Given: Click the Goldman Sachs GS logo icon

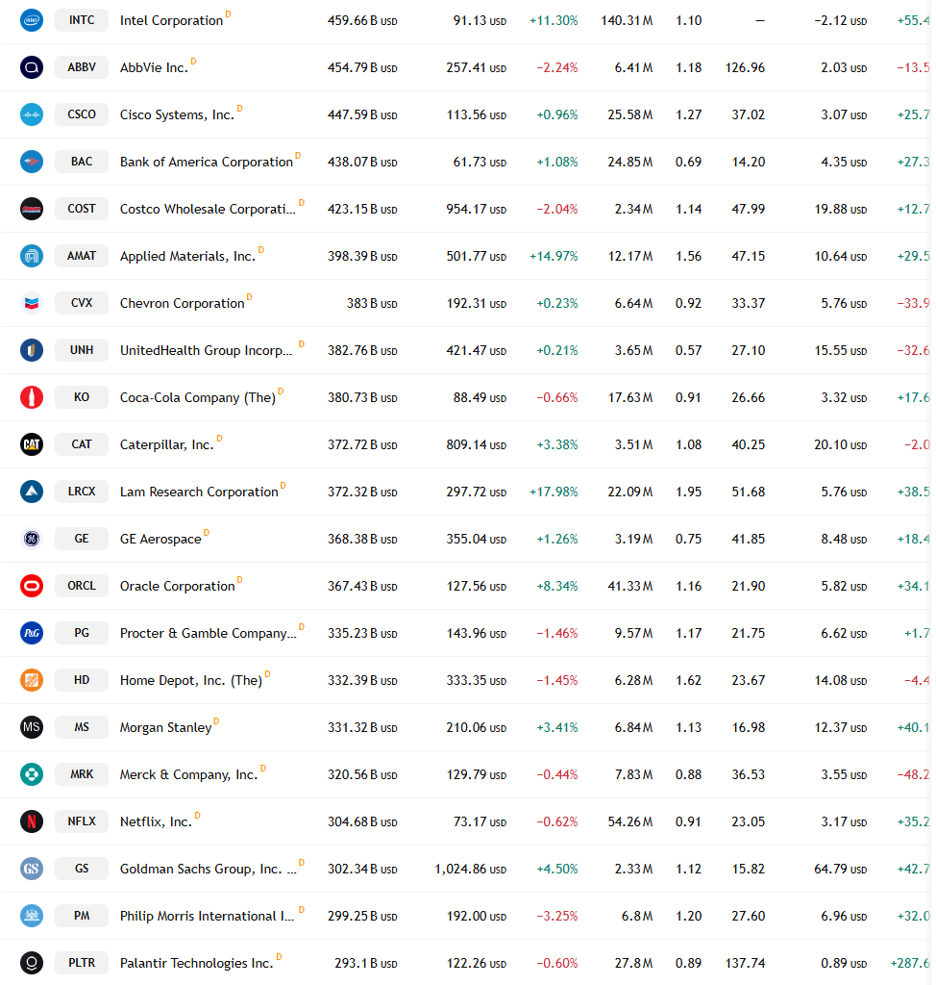Looking at the screenshot, I should click(x=32, y=869).
